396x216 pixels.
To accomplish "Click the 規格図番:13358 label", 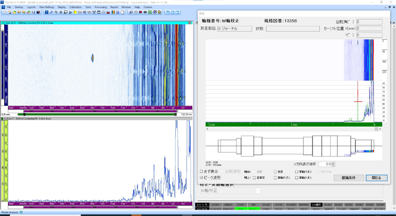I will [280, 21].
